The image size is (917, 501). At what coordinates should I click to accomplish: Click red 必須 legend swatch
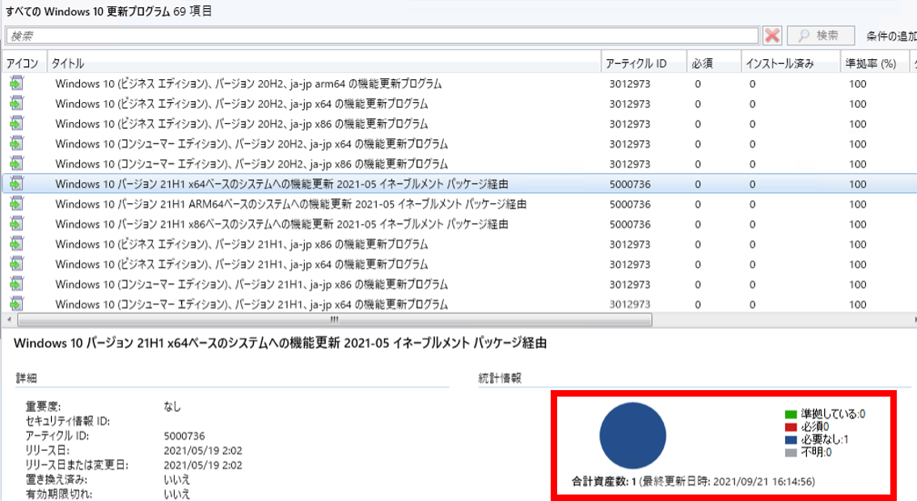click(791, 427)
